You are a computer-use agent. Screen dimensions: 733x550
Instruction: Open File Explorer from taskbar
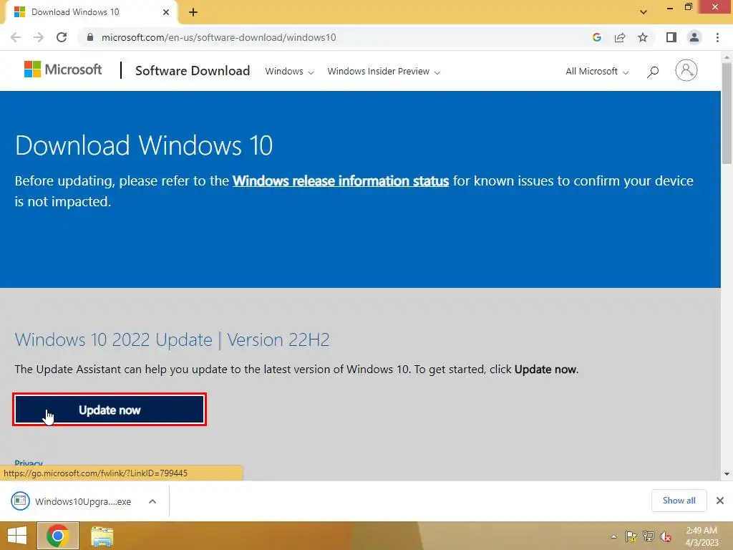click(x=102, y=536)
